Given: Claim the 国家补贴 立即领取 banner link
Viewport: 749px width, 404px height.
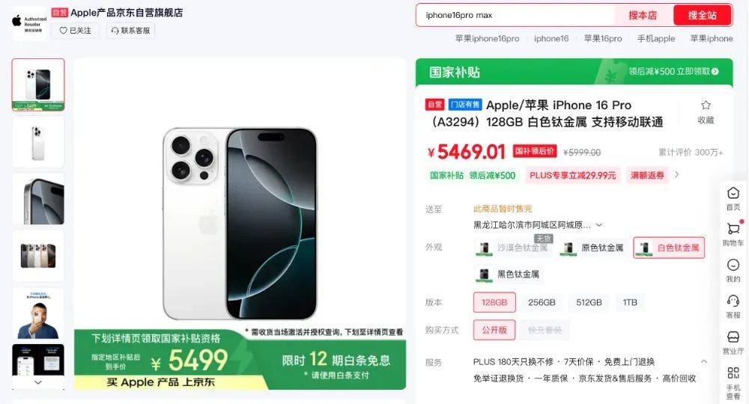Looking at the screenshot, I should click(x=673, y=72).
